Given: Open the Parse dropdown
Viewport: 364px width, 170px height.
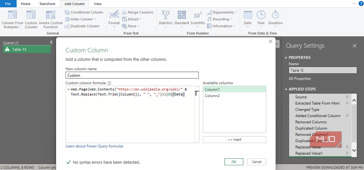Looking at the screenshot, I should 130,26.
